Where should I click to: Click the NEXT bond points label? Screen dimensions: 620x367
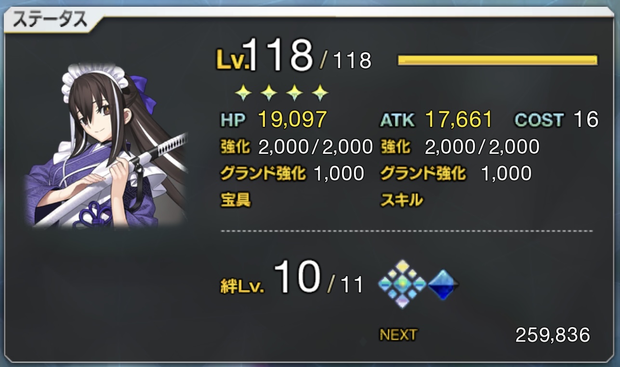[x=398, y=334]
